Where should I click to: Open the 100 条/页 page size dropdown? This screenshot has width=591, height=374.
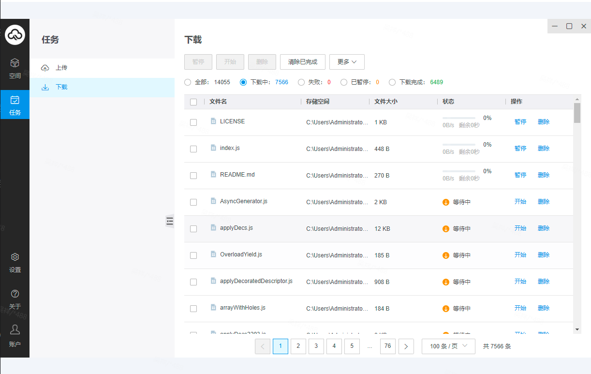pyautogui.click(x=448, y=346)
